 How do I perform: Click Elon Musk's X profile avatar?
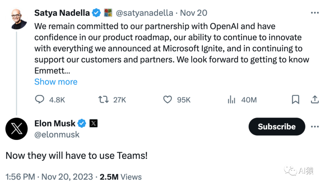(x=16, y=129)
